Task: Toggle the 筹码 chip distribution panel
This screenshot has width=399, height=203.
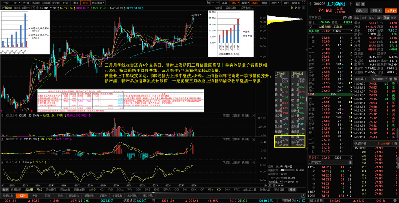Action: tap(255, 3)
